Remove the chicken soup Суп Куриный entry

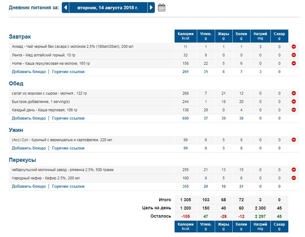pyautogui.click(x=294, y=140)
